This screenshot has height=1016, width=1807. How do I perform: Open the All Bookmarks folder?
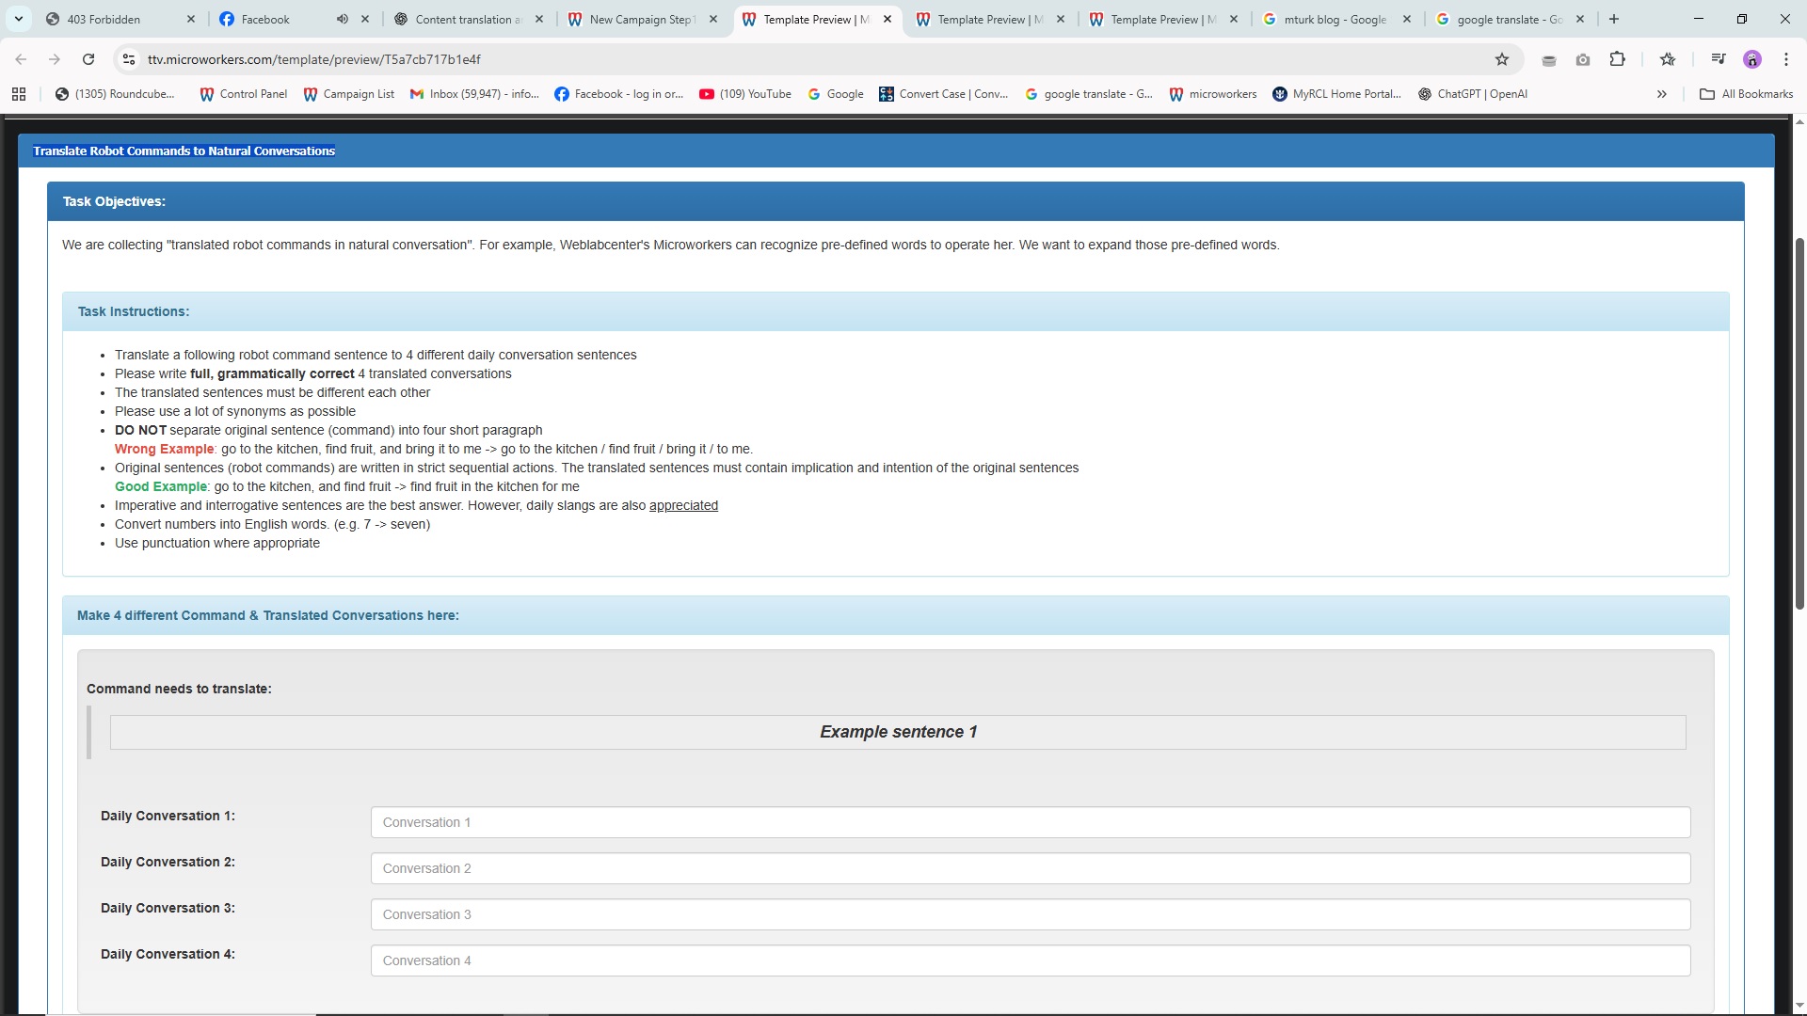[1746, 94]
